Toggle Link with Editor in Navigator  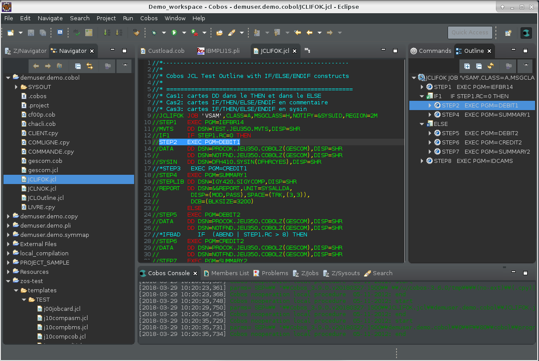(x=90, y=66)
